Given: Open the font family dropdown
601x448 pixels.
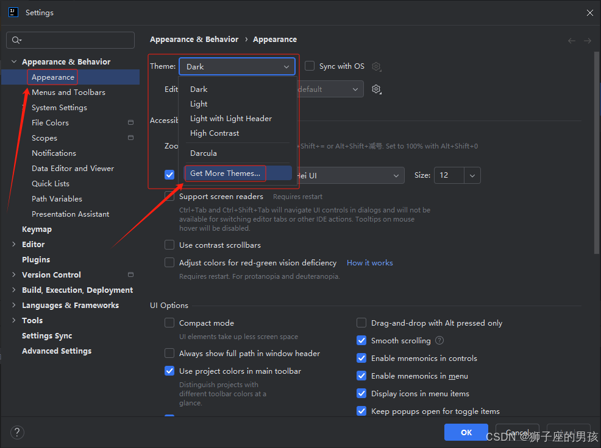Looking at the screenshot, I should click(x=350, y=175).
